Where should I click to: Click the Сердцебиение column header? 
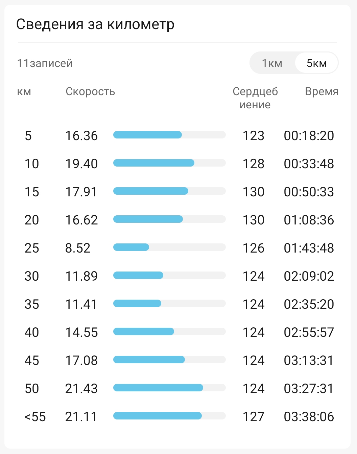pos(255,98)
